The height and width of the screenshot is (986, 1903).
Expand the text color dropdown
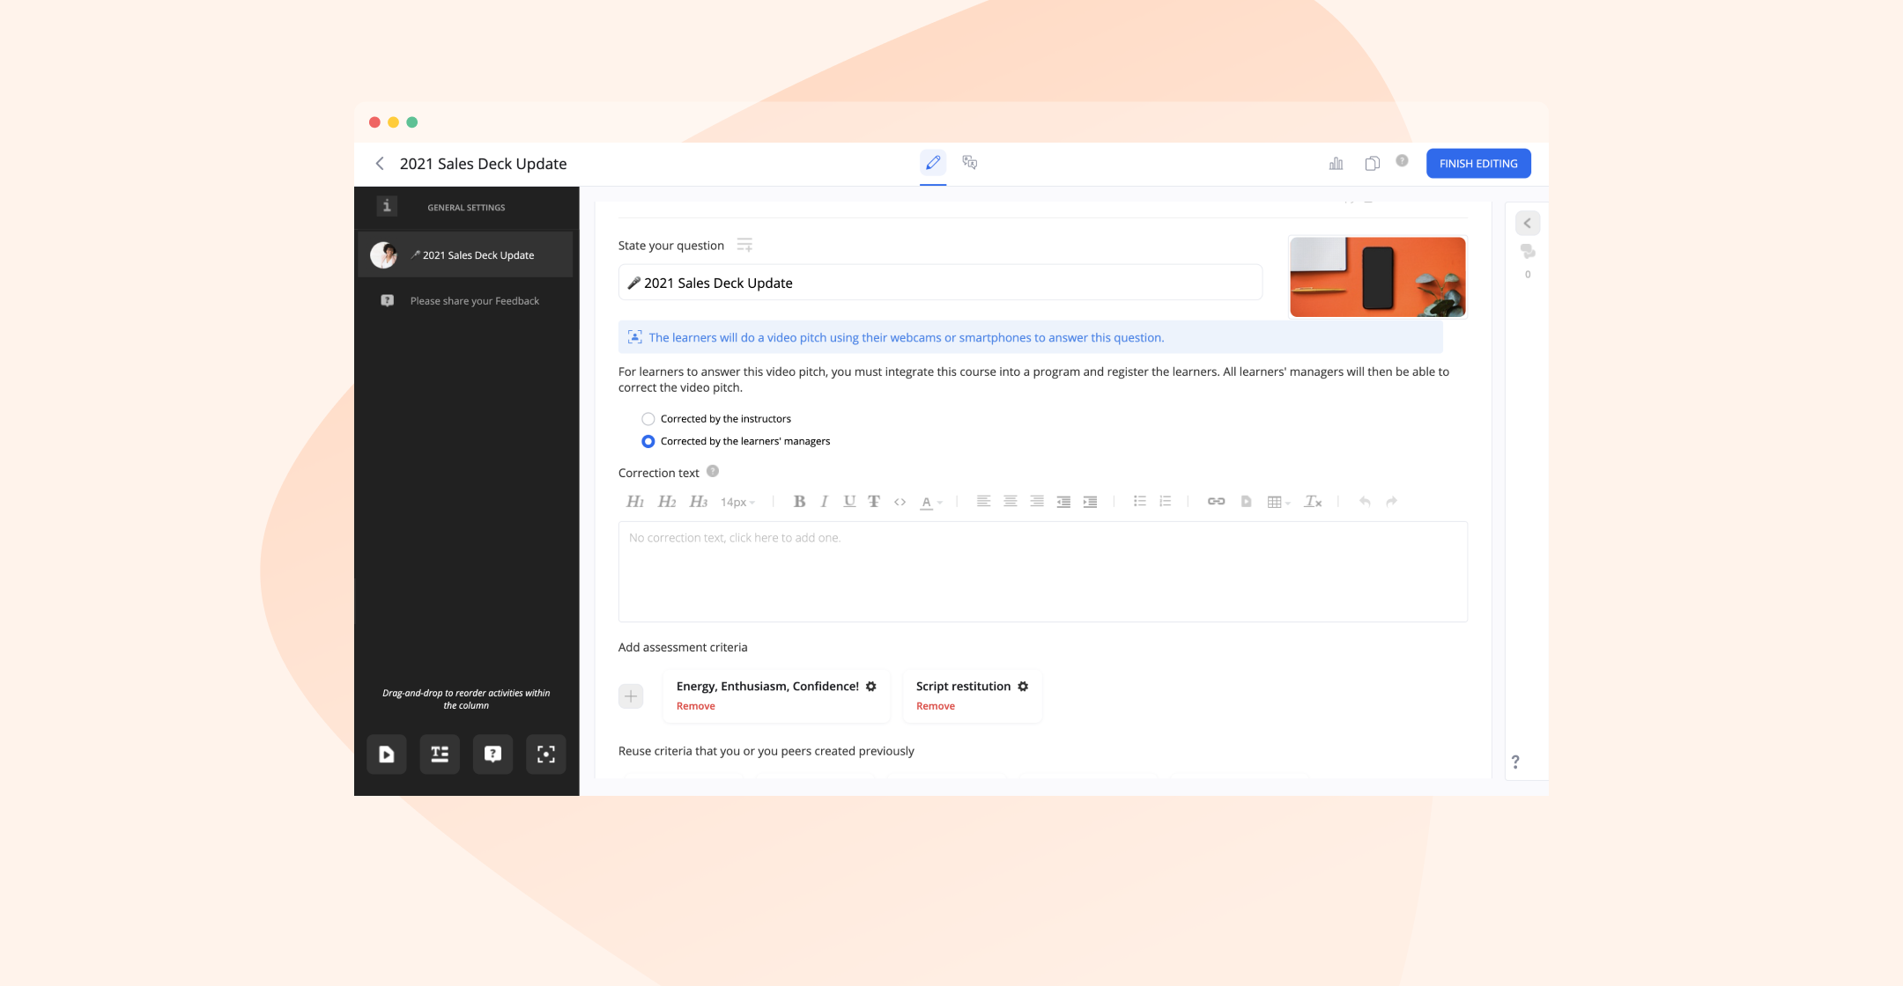(931, 503)
